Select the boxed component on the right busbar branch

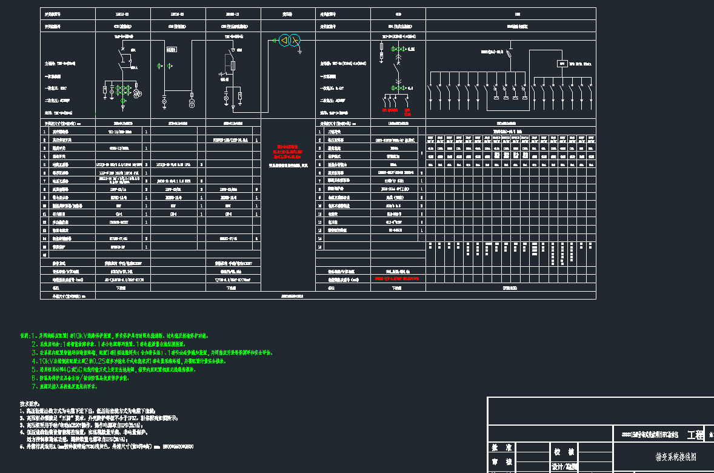[562, 63]
